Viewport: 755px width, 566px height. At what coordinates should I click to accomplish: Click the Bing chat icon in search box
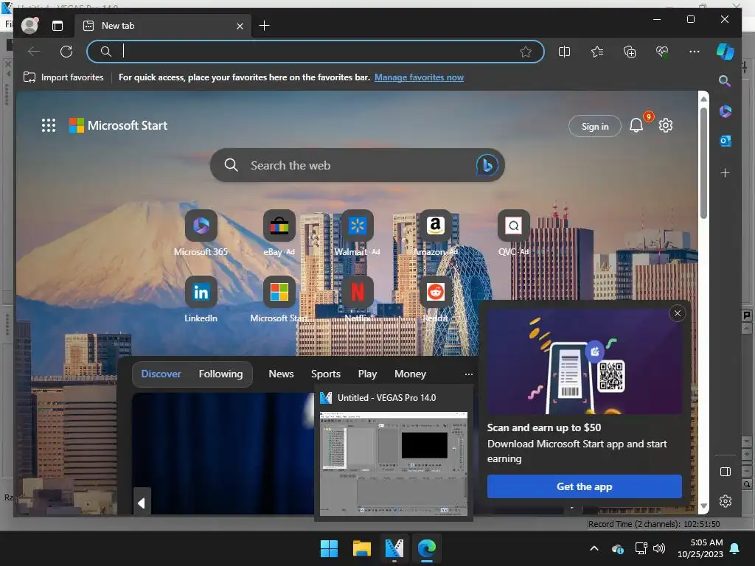pyautogui.click(x=487, y=165)
